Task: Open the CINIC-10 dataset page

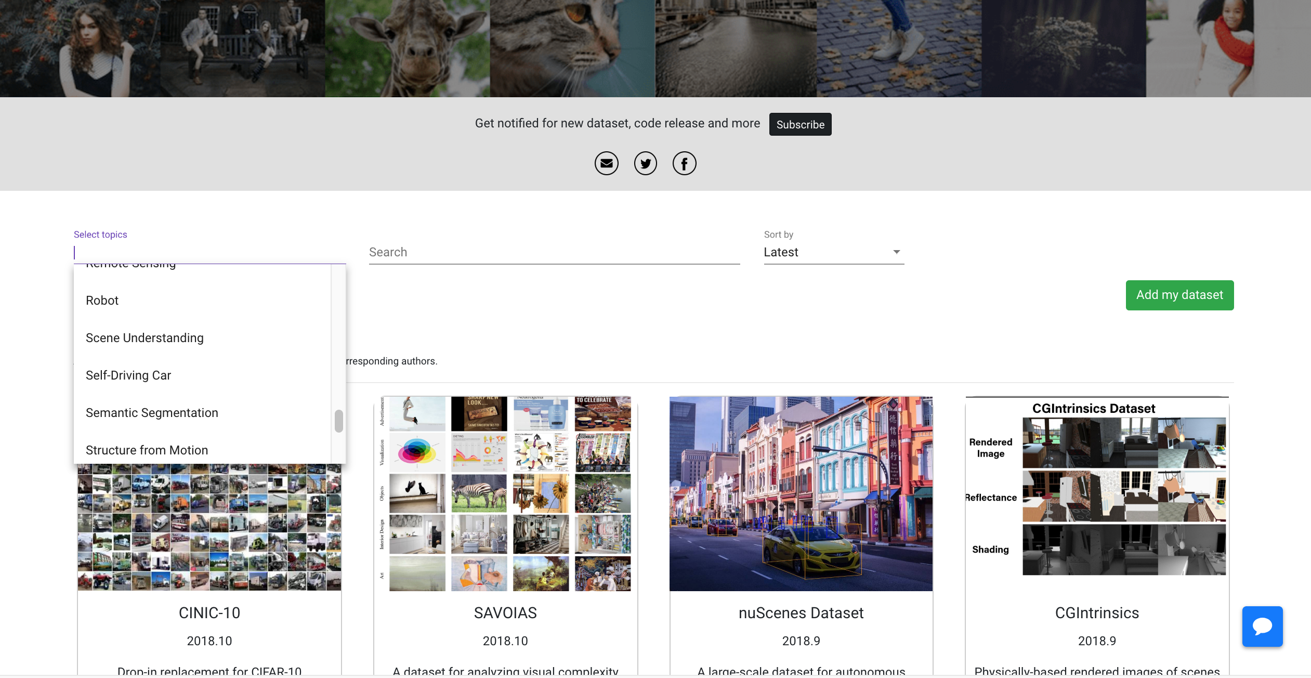Action: pos(209,612)
